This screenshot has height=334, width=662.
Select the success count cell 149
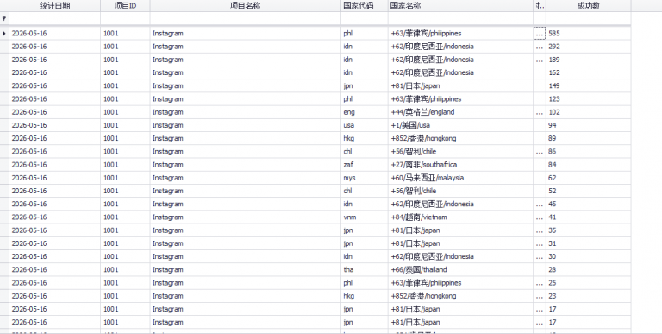tap(589, 85)
